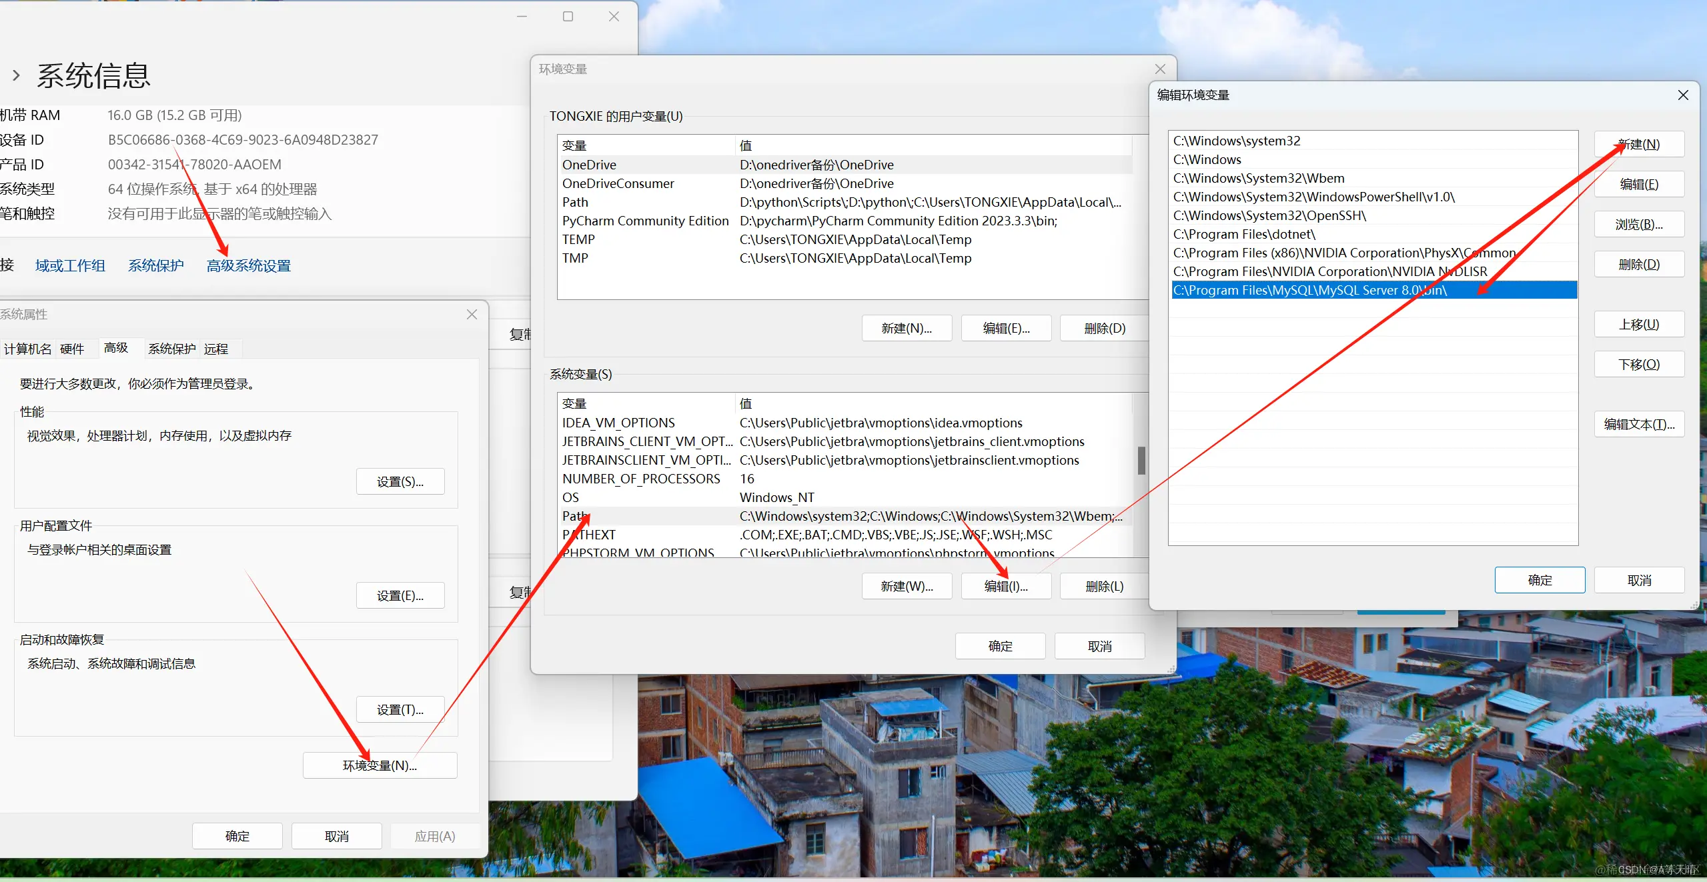Switch to the 远程 tab

[215, 349]
